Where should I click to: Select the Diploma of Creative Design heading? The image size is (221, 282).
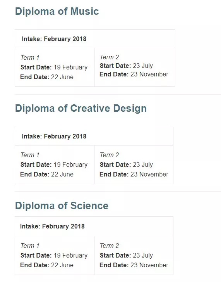pos(81,109)
